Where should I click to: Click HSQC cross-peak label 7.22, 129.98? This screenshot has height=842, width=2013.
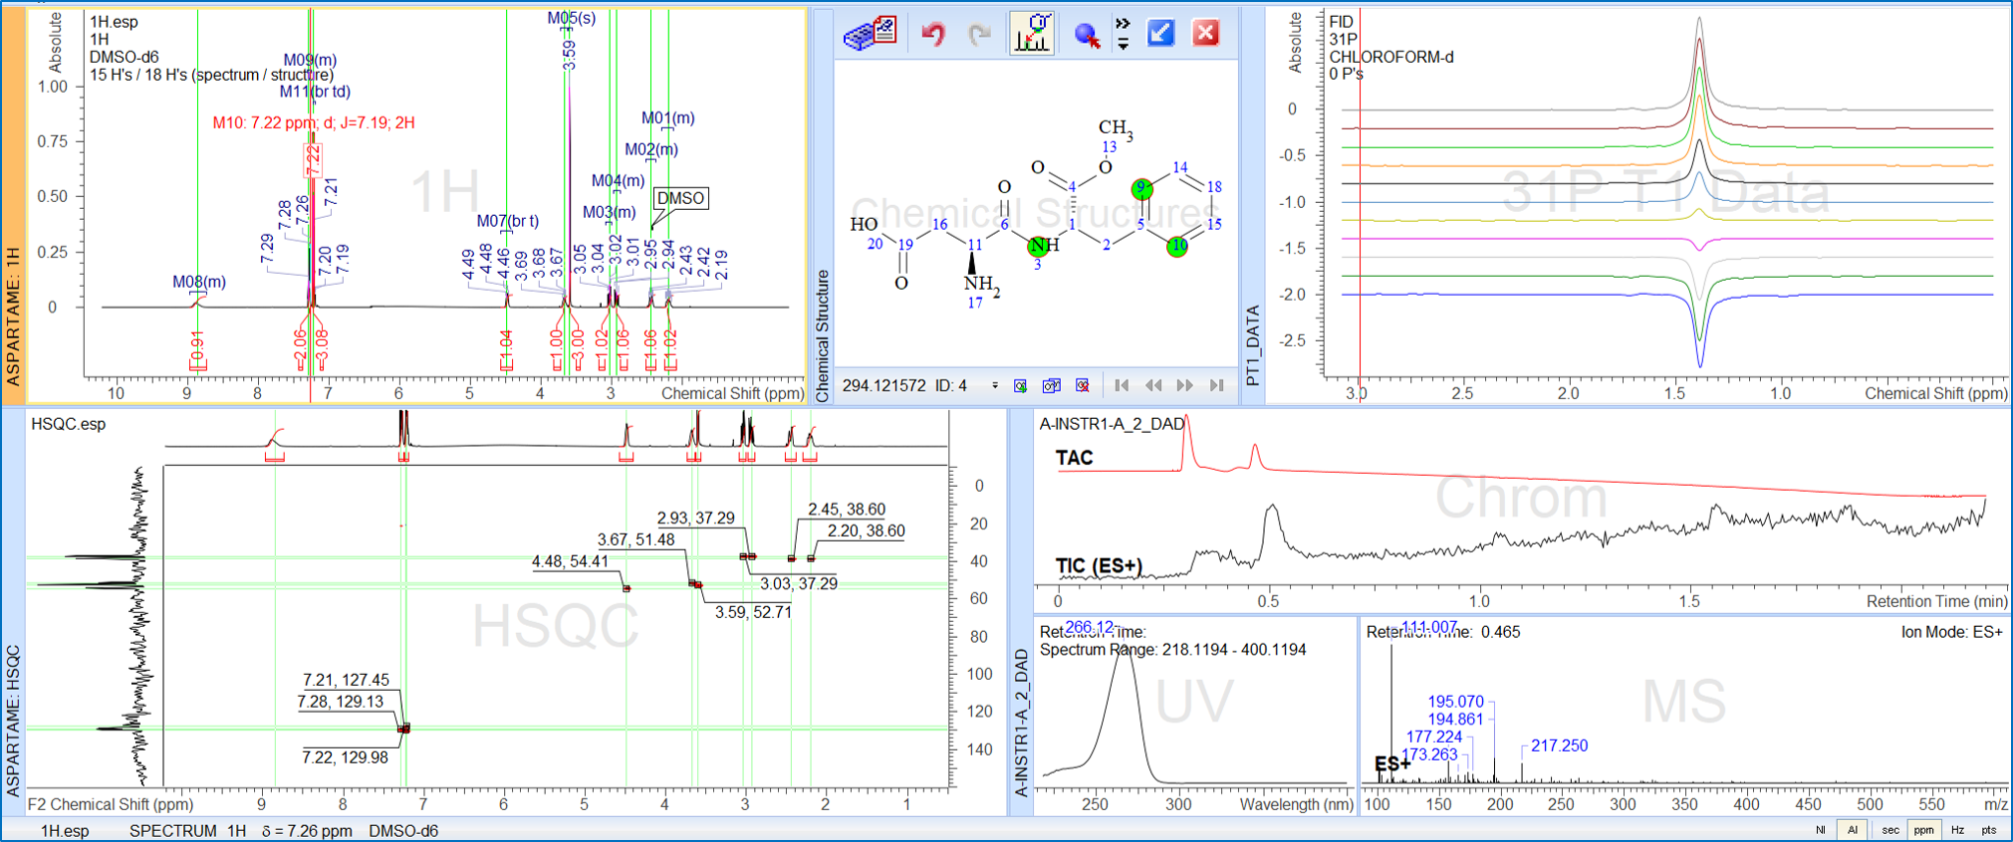(x=346, y=757)
